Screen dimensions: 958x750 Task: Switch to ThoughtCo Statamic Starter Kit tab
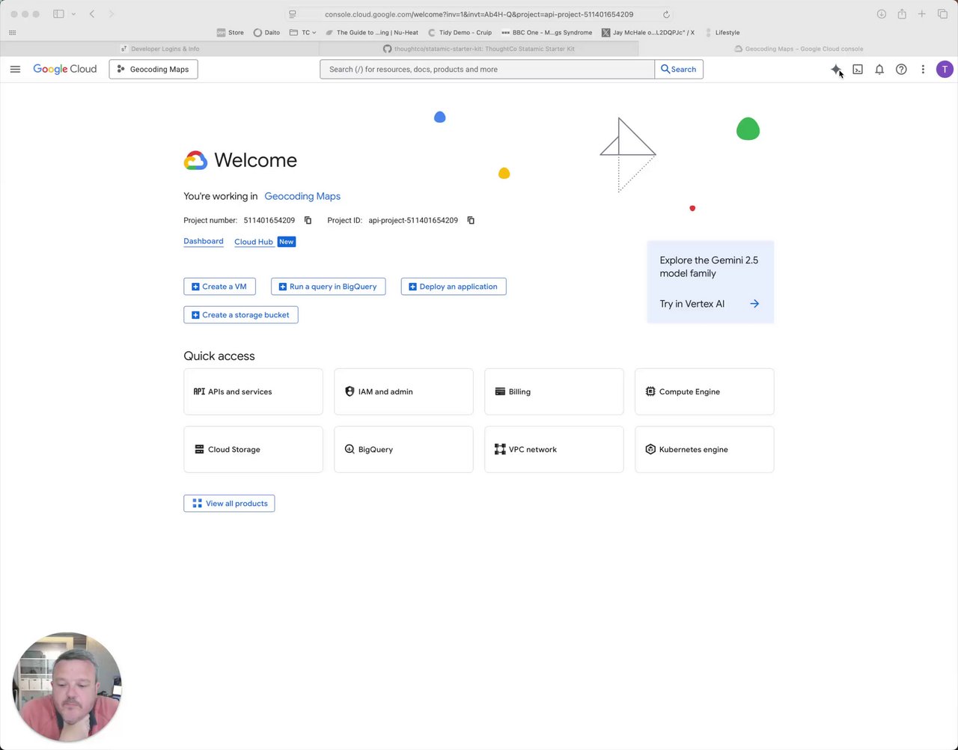click(479, 49)
